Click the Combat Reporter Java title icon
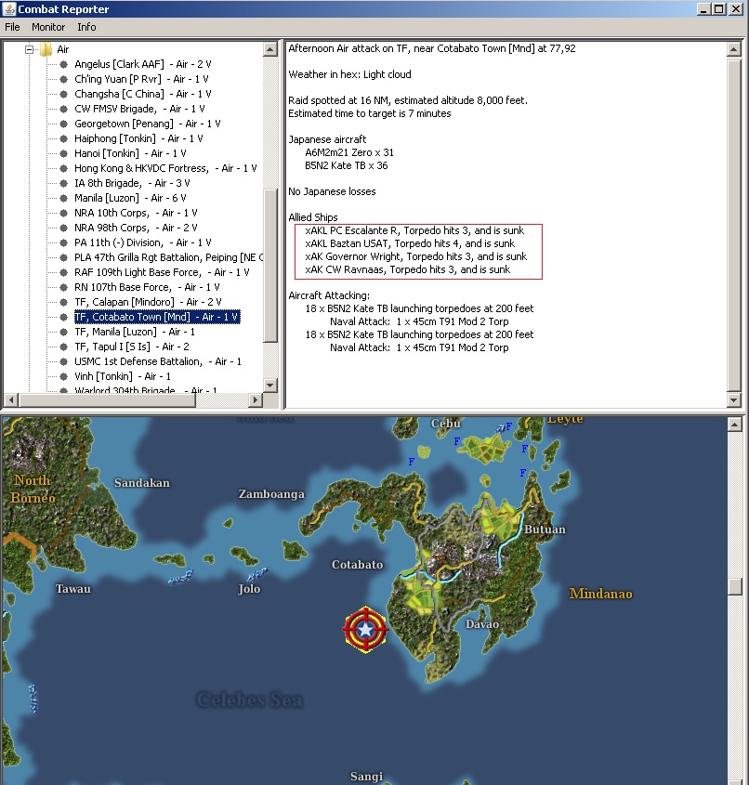The width and height of the screenshot is (749, 785). point(9,9)
